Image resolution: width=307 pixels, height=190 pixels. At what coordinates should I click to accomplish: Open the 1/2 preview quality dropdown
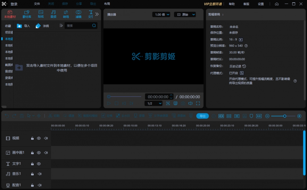click(153, 103)
